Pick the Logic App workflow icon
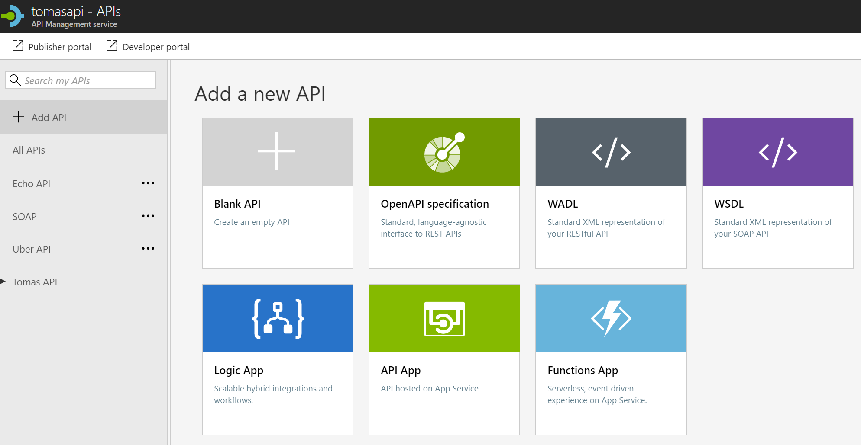Image resolution: width=861 pixels, height=445 pixels. [x=277, y=318]
